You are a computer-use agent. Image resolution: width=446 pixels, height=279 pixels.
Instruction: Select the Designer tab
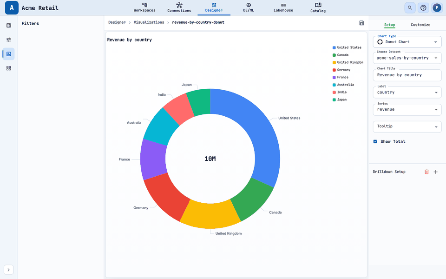pos(214,7)
